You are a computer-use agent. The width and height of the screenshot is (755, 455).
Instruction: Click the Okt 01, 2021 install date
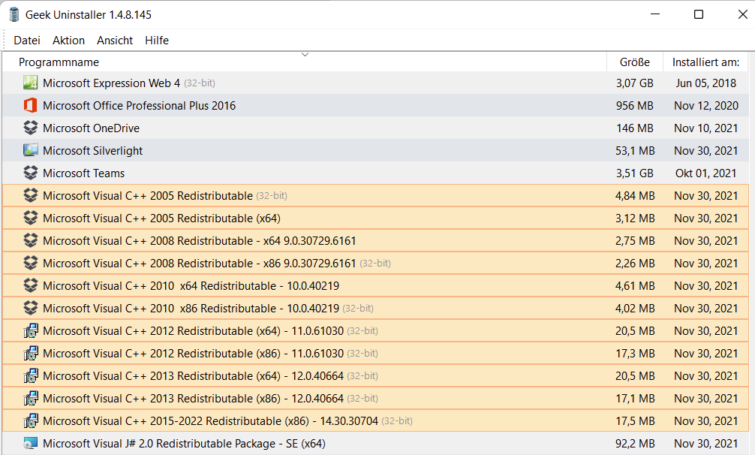(706, 173)
